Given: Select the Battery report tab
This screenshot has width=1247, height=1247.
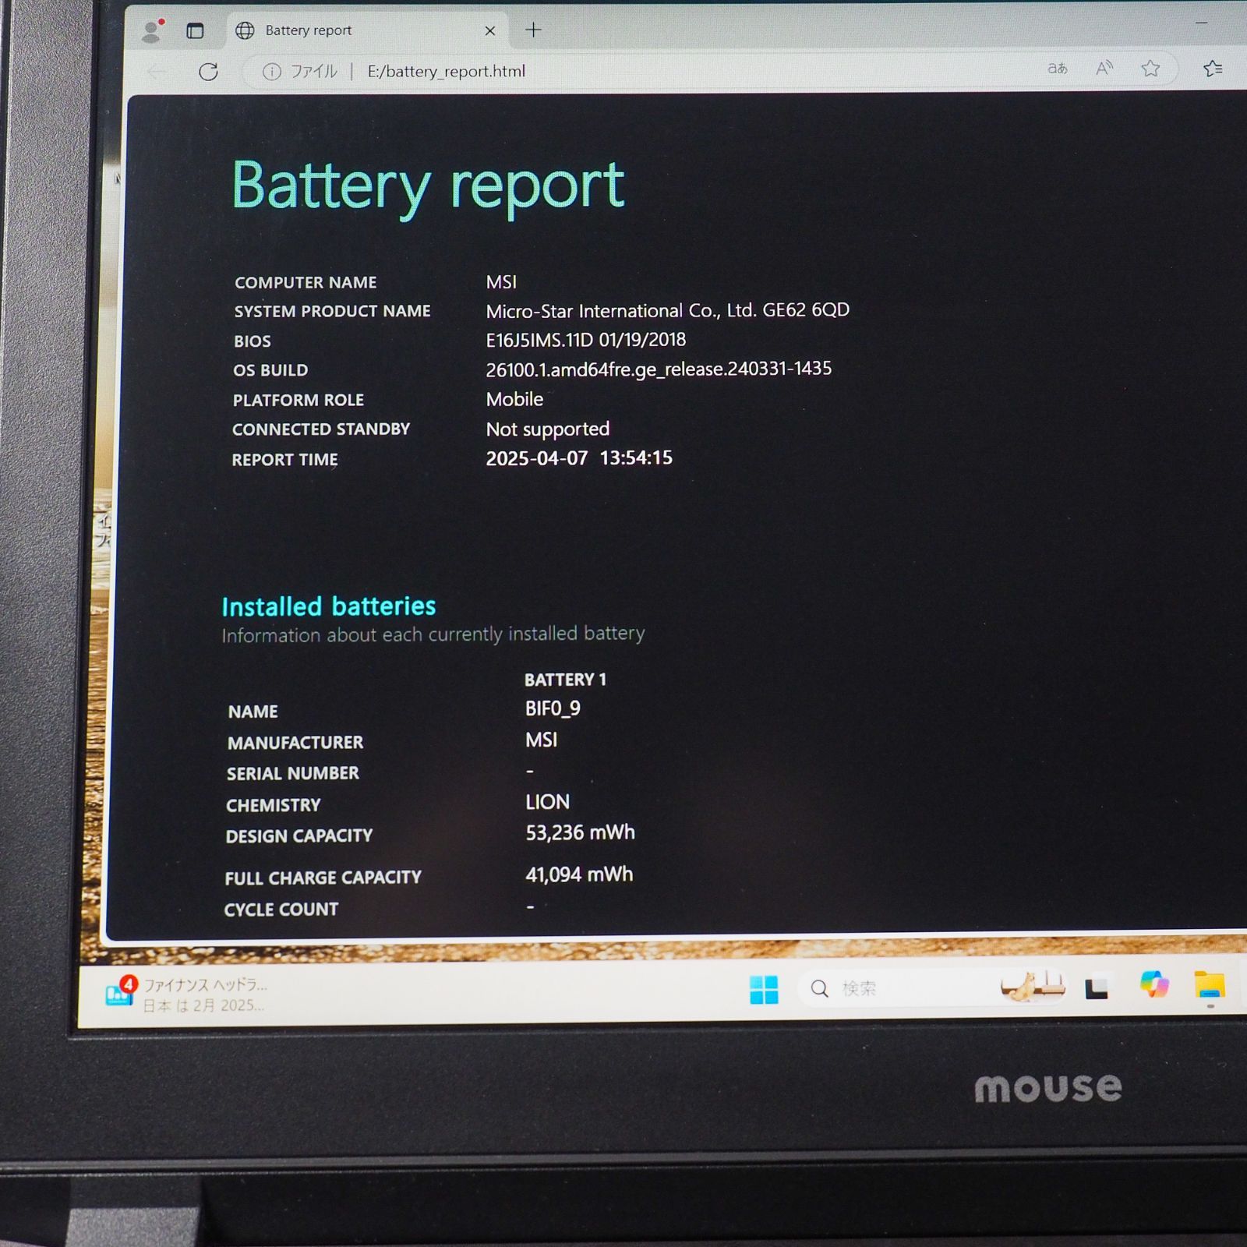Looking at the screenshot, I should coord(367,30).
